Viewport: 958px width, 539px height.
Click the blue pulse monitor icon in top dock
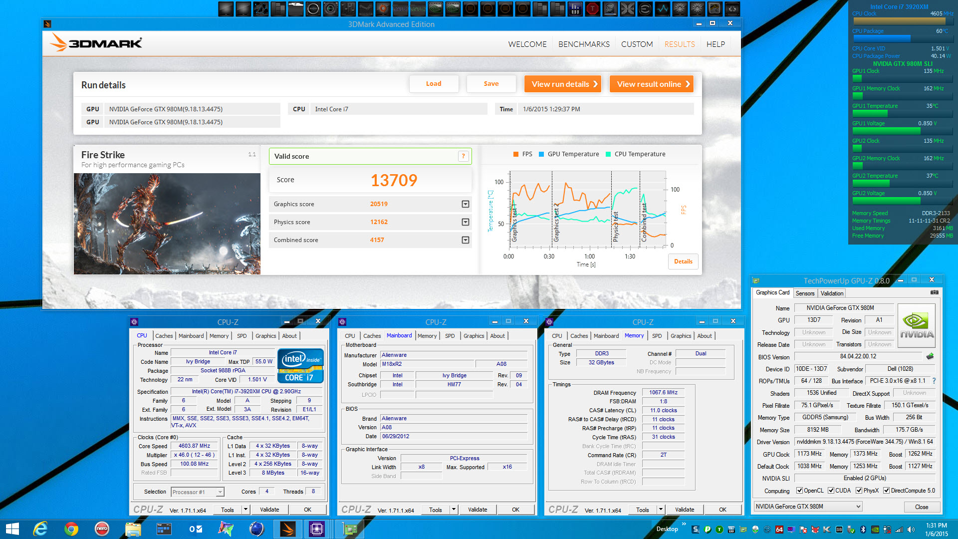[662, 8]
